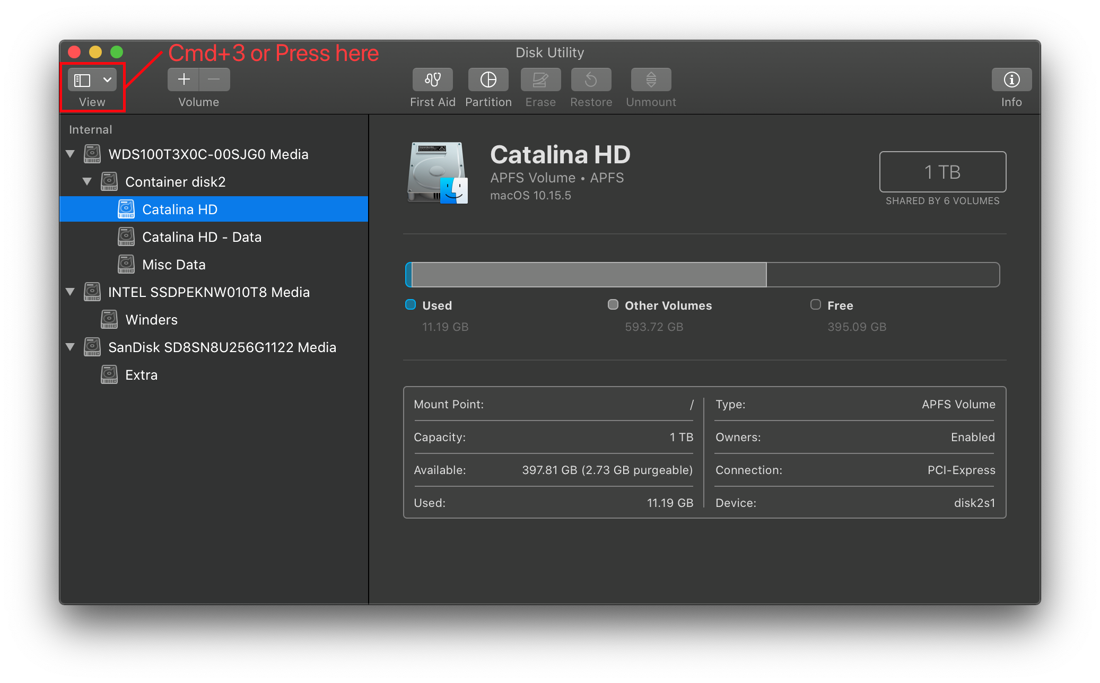Click the Erase toolbar icon

coord(540,80)
